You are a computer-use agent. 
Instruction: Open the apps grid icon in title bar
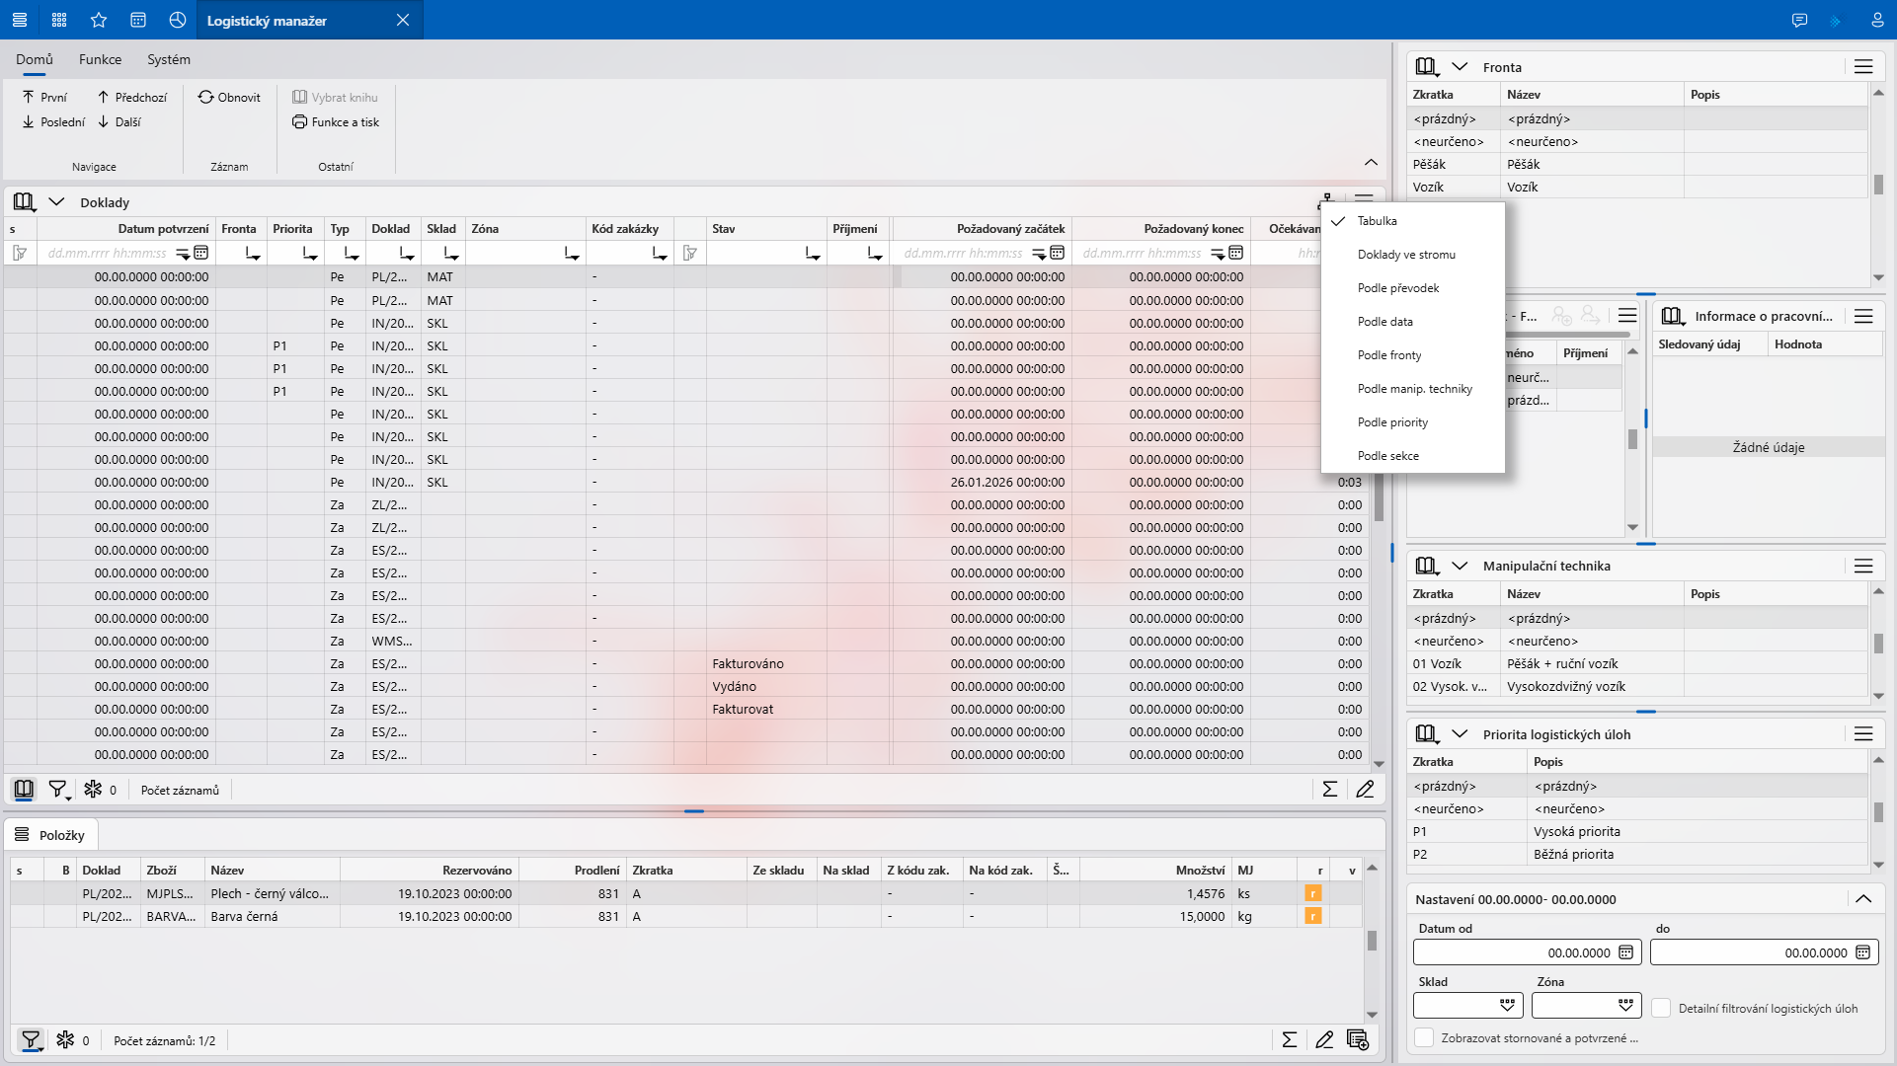pyautogui.click(x=59, y=20)
